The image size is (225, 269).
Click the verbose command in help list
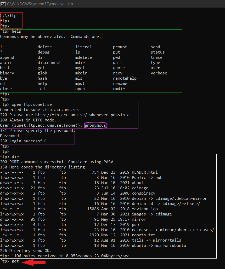coord(159,73)
